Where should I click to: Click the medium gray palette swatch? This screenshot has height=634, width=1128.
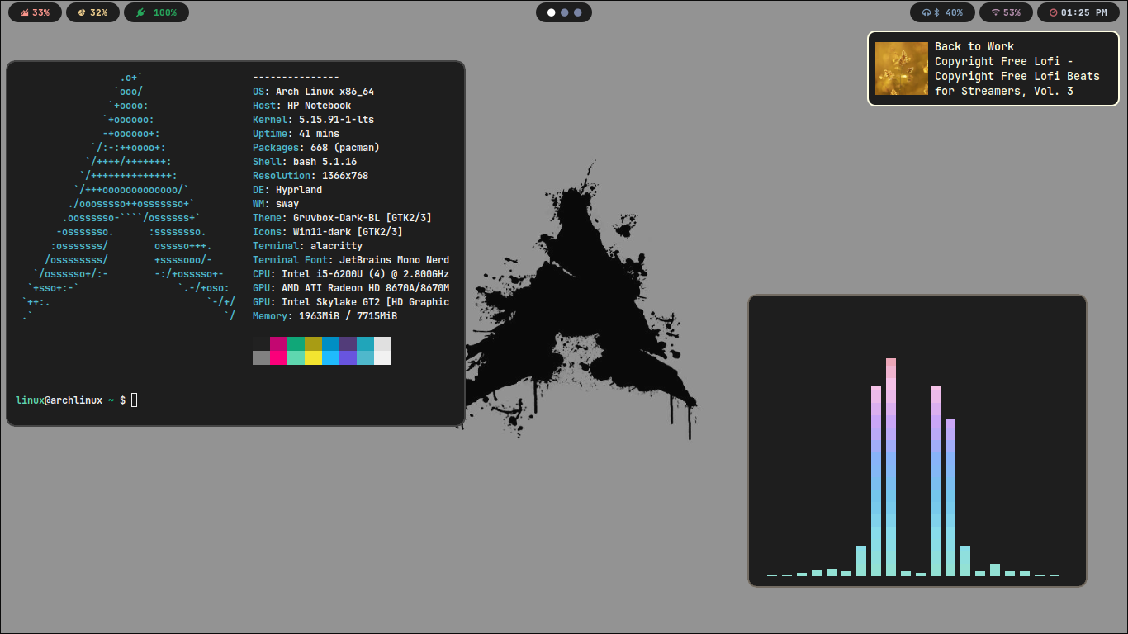point(261,357)
